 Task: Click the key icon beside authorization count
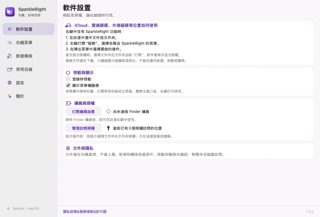[x=108, y=128]
